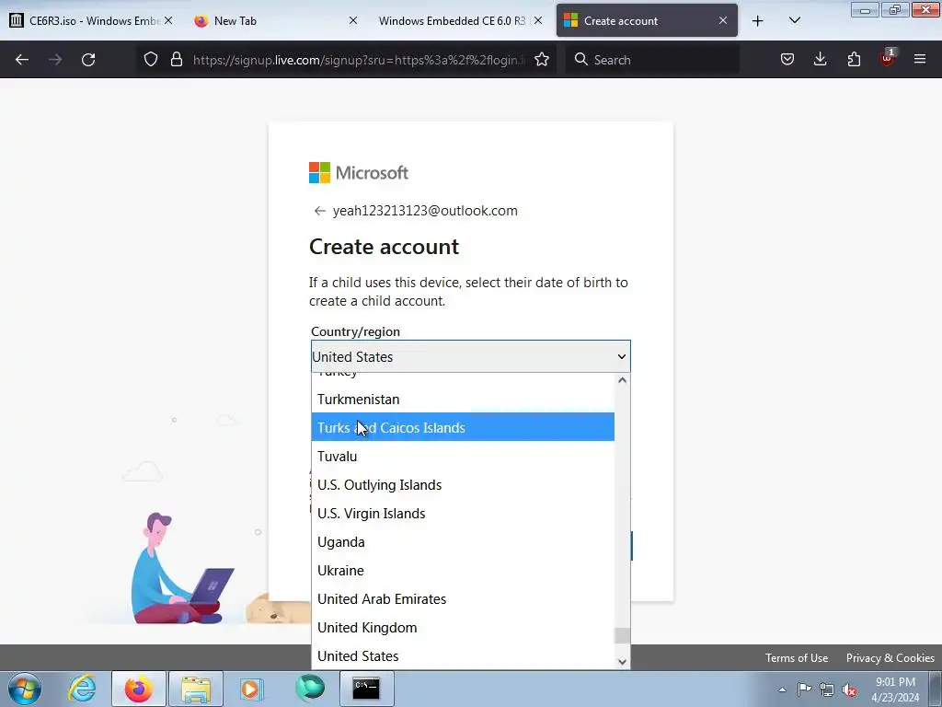
Task: Go back arrow beside the email address
Action: [x=319, y=211]
